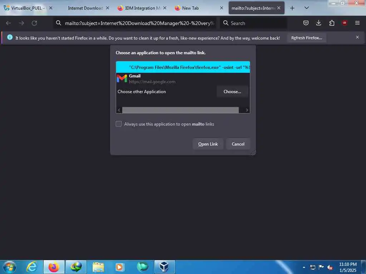Click the muted volume tray icon
This screenshot has width=366, height=274.
click(x=330, y=268)
